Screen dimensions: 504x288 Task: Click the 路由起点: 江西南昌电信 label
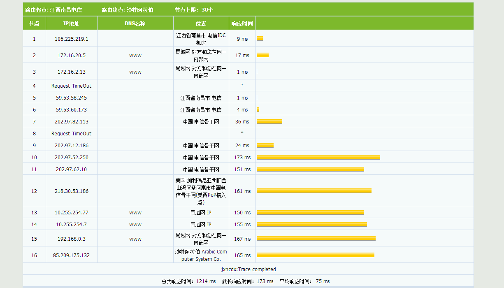pos(53,9)
